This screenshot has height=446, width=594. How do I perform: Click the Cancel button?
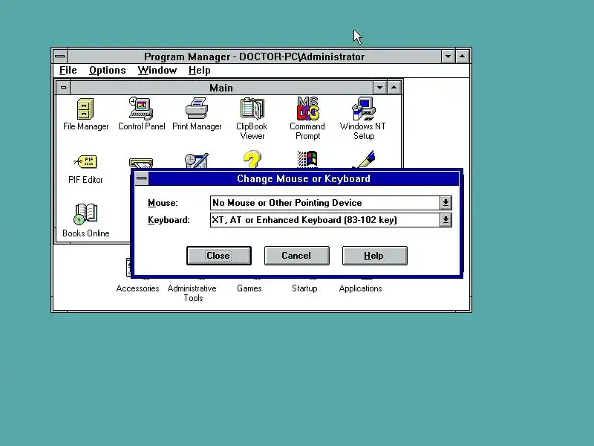pyautogui.click(x=296, y=256)
